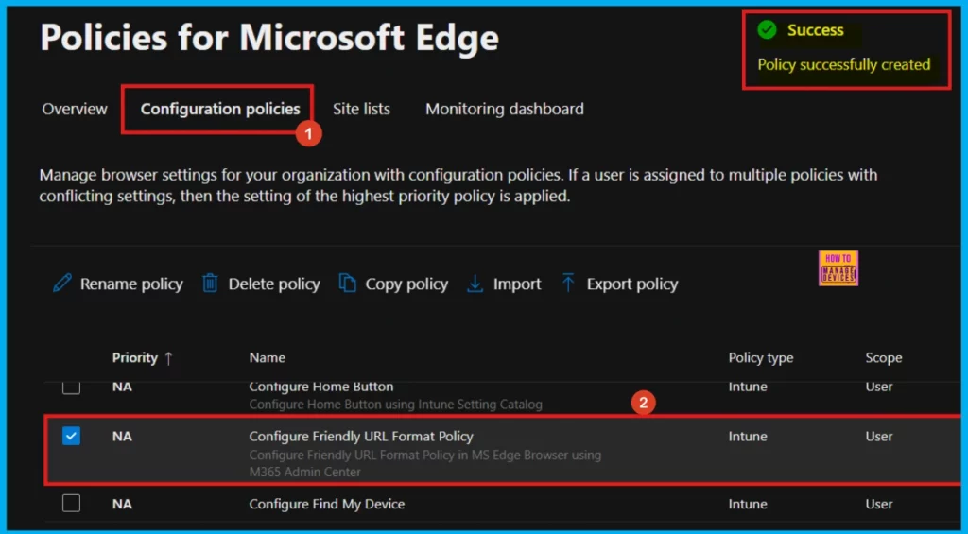Click the Scope column header
The width and height of the screenshot is (968, 534).
click(x=884, y=357)
